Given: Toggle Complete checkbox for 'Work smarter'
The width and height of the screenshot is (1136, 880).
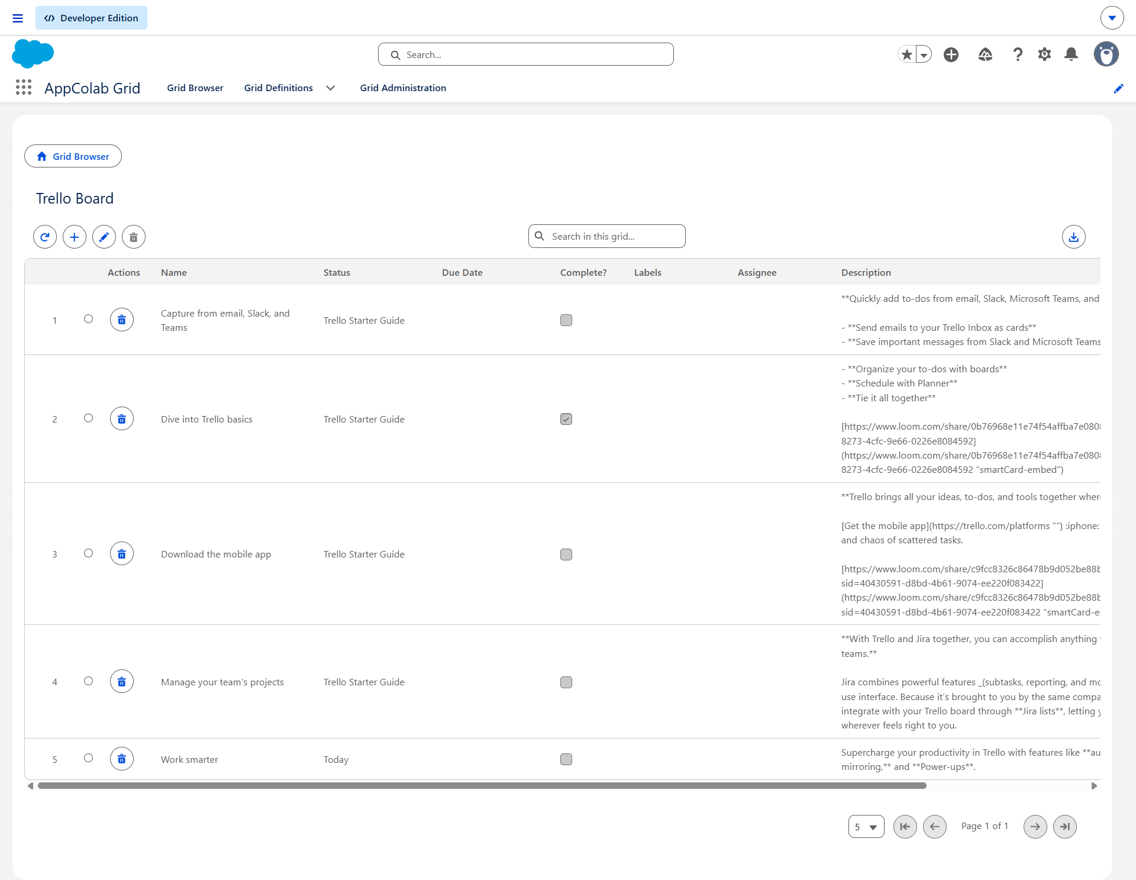Looking at the screenshot, I should click(566, 759).
